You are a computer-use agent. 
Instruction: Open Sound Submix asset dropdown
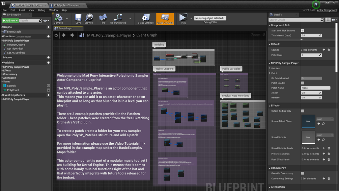click(325, 135)
